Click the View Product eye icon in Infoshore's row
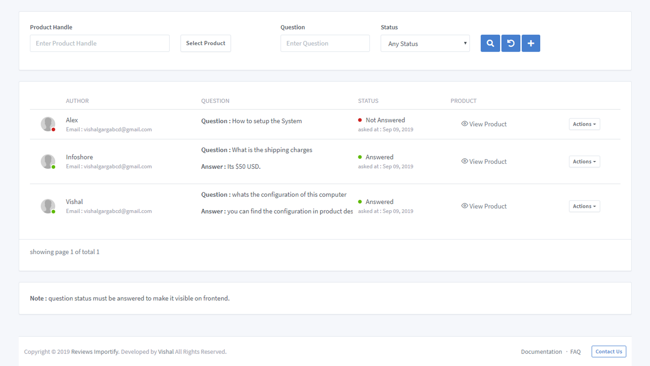This screenshot has width=650, height=366. tap(464, 161)
